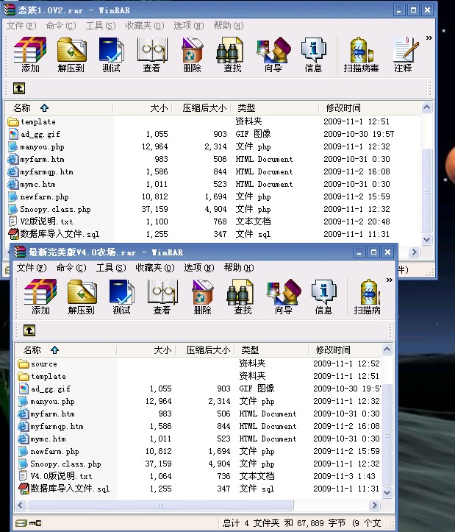Screen dimensions: 455x532
Task: Click Info icon in top WinRAR window
Action: click(x=313, y=55)
